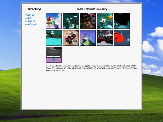This screenshot has height=122, width=163.
Task: Open thumbnail with red-haired character and clouds
Action: click(54, 21)
